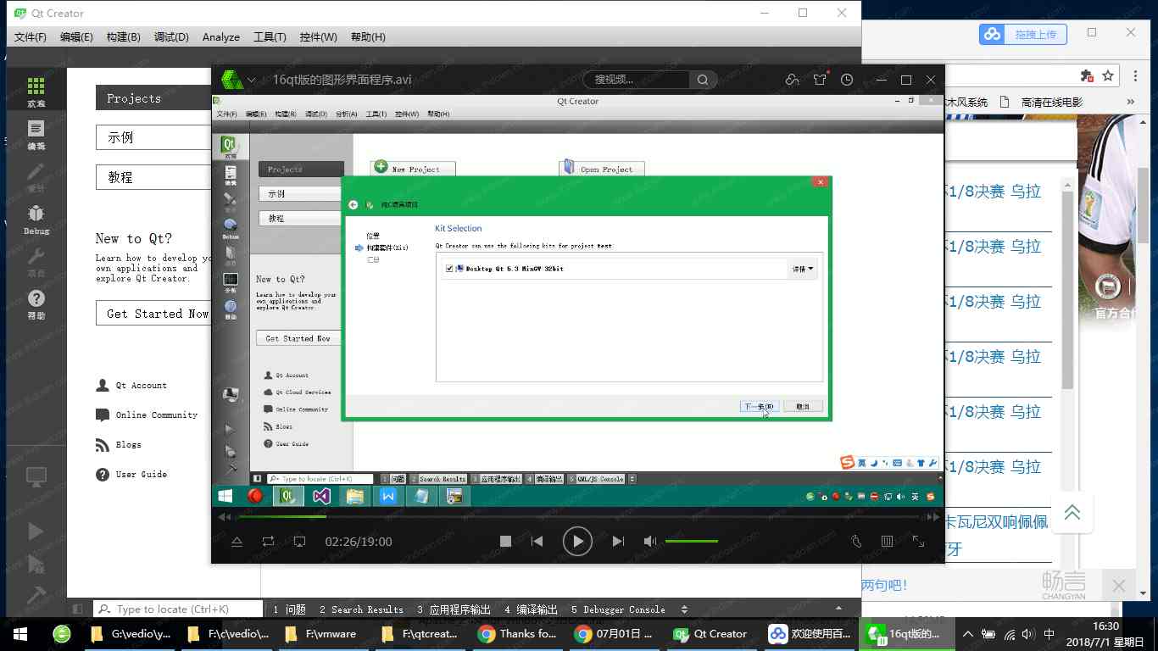
Task: Click the back-to-top double chevron button
Action: [1072, 512]
